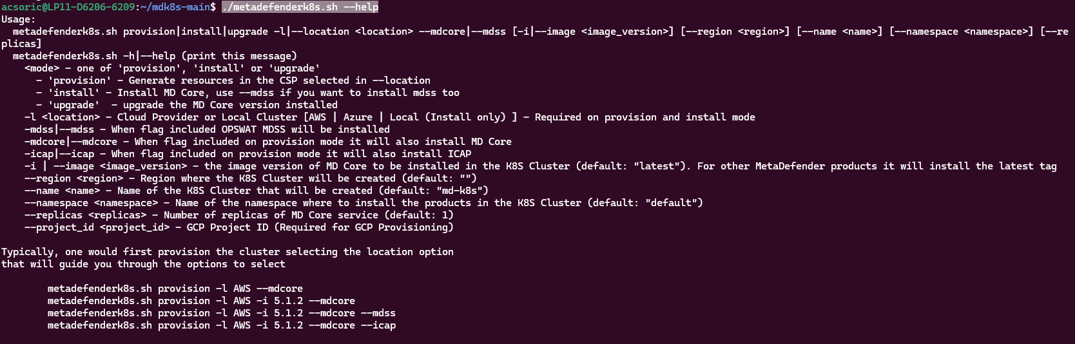Click the '--project_id <project_id>' option line
The height and width of the screenshot is (344, 1075).
(x=239, y=227)
